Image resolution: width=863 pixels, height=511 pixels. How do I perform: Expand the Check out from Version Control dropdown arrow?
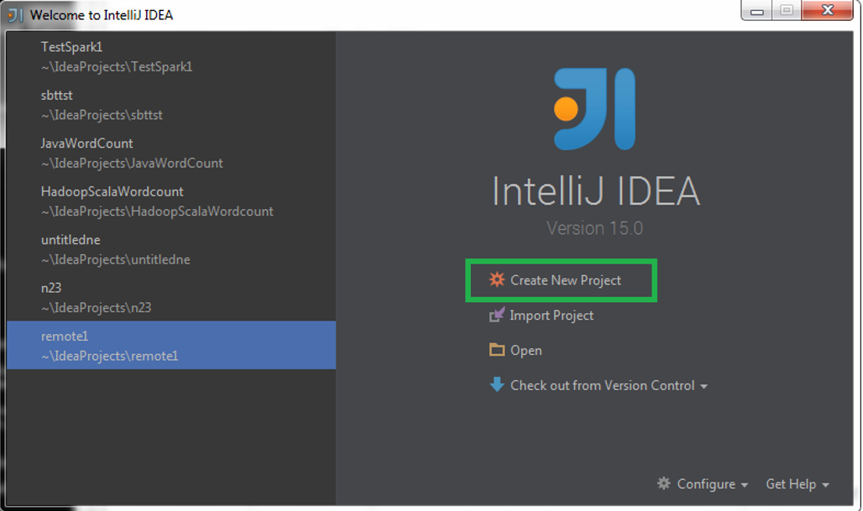(x=703, y=387)
